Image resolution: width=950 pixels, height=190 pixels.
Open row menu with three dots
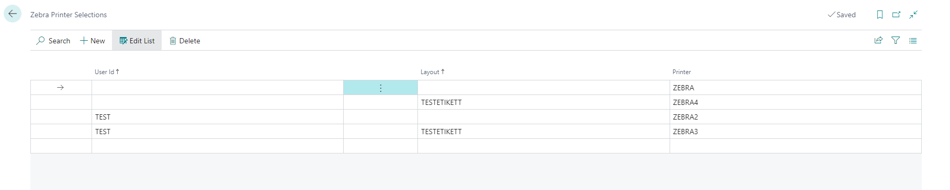pos(380,88)
